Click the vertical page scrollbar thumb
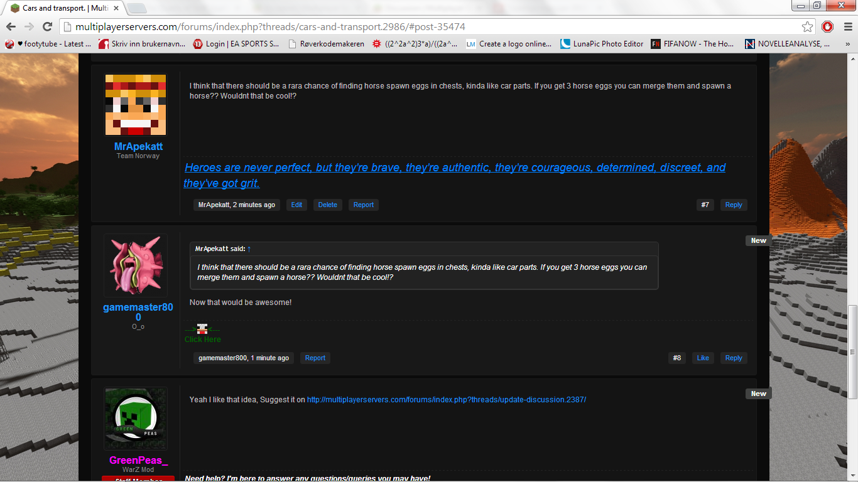This screenshot has width=858, height=482. pyautogui.click(x=852, y=350)
